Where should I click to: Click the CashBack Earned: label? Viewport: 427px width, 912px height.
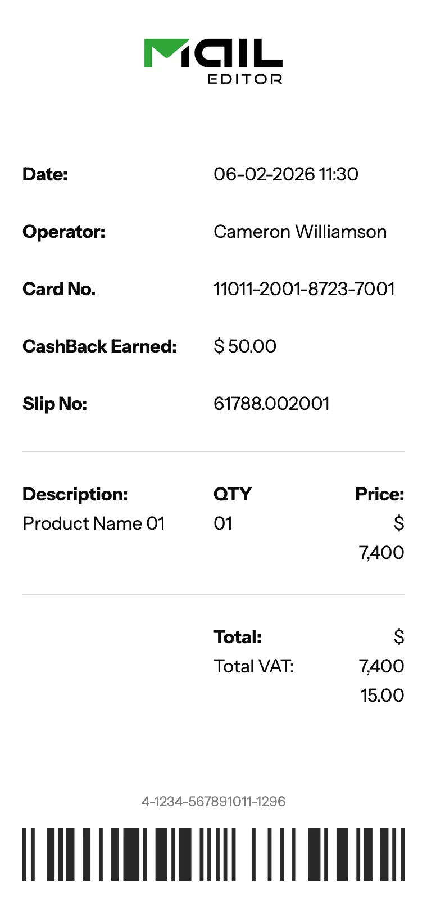[x=99, y=346]
